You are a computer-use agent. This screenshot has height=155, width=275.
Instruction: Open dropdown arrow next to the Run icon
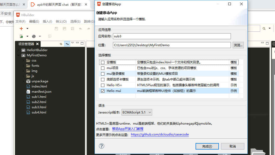(27, 36)
